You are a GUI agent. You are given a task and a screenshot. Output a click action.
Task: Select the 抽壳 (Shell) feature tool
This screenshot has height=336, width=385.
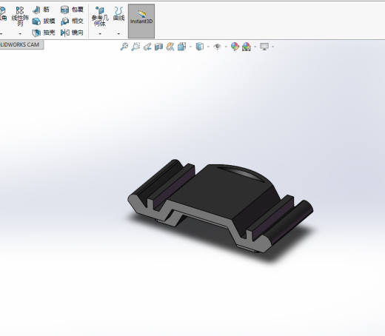(x=44, y=33)
